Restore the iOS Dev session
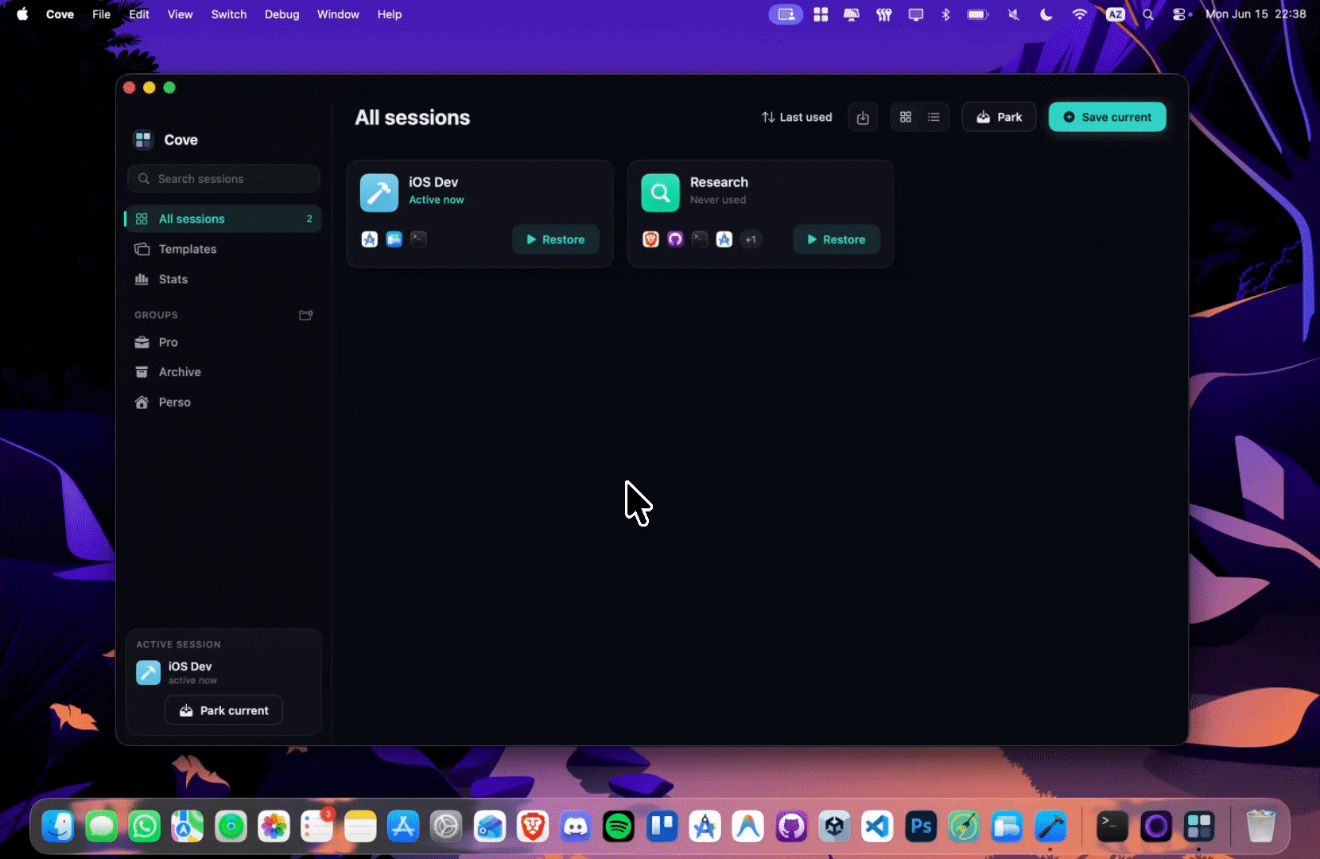 (556, 239)
